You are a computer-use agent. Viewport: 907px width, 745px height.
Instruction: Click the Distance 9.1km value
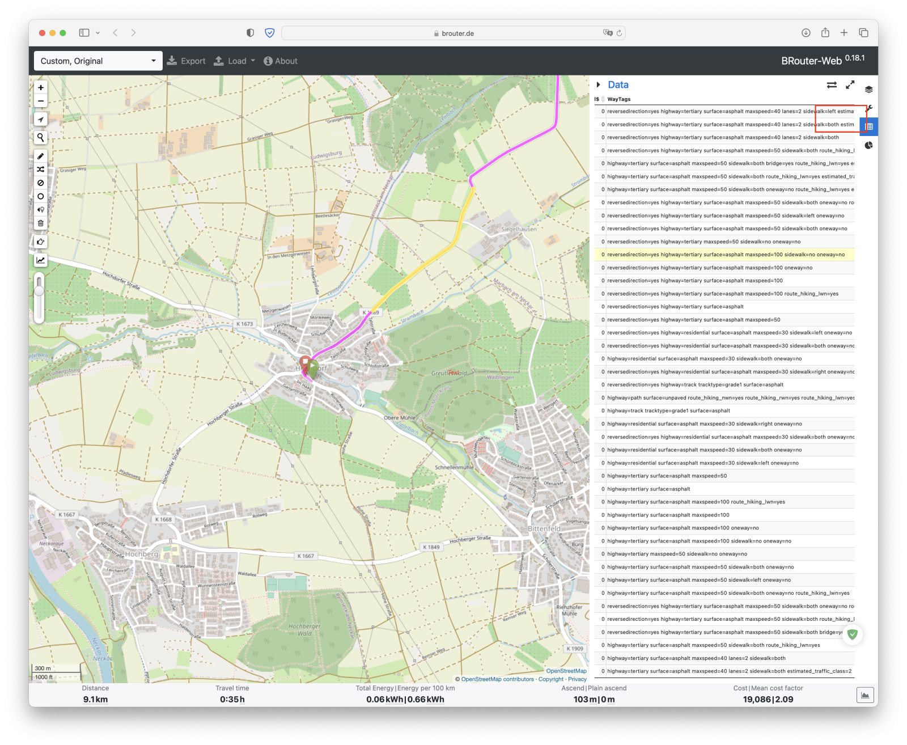[x=95, y=699]
